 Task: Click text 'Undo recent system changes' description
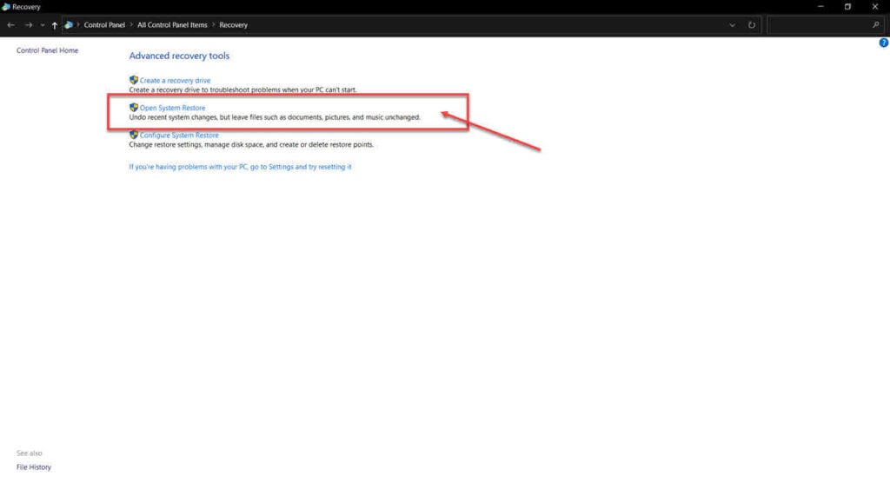(275, 117)
